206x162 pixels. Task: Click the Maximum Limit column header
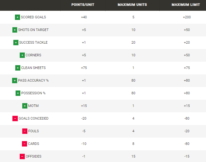click(186, 5)
